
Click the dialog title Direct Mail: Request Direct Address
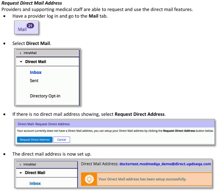44,124
